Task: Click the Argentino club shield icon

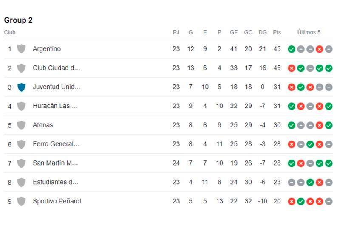Action: [22, 49]
